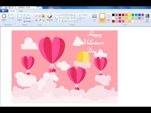Switch to the View ribbon tab
Viewport: 151px width, 113px height.
[21, 11]
